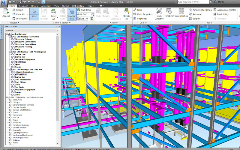
Task: Open the Standard view dropdown in Selection Tree
Action: point(32,31)
